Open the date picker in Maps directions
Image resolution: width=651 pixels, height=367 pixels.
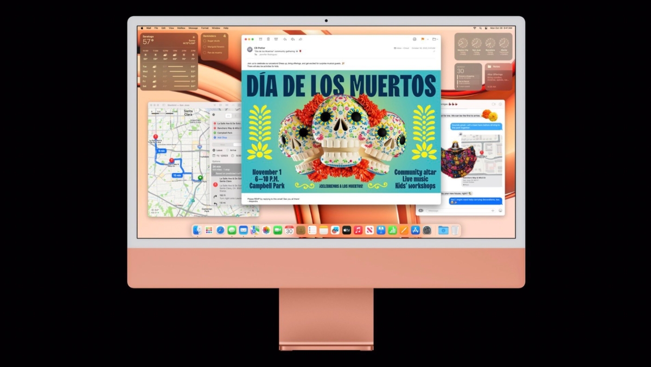(219, 155)
